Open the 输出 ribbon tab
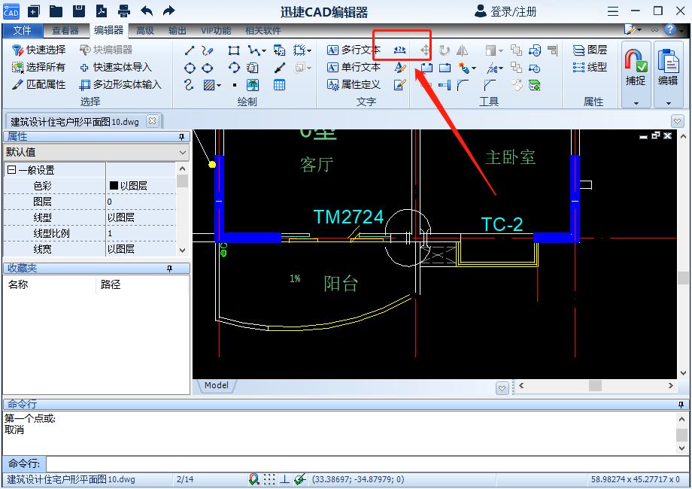Image resolution: width=692 pixels, height=489 pixels. click(x=178, y=30)
